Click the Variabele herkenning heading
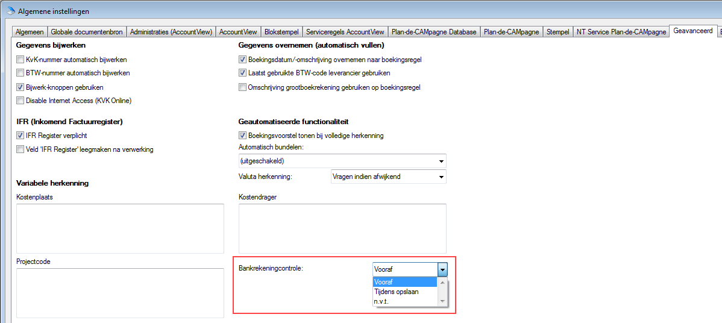722x323 pixels. 52,183
